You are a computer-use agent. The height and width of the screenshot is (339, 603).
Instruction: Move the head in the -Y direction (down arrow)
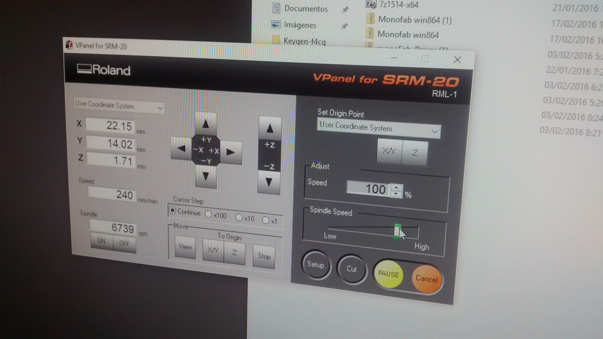[205, 176]
